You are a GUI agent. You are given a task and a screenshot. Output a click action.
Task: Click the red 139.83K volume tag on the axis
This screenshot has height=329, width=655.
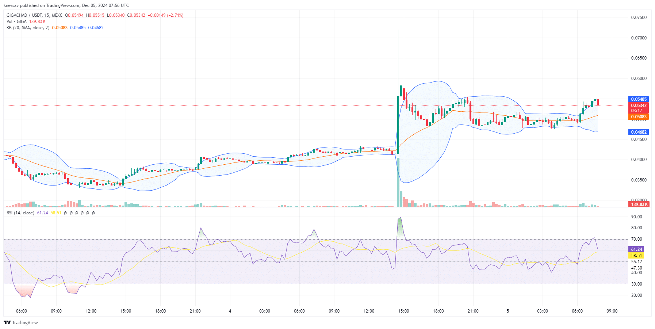pos(639,204)
